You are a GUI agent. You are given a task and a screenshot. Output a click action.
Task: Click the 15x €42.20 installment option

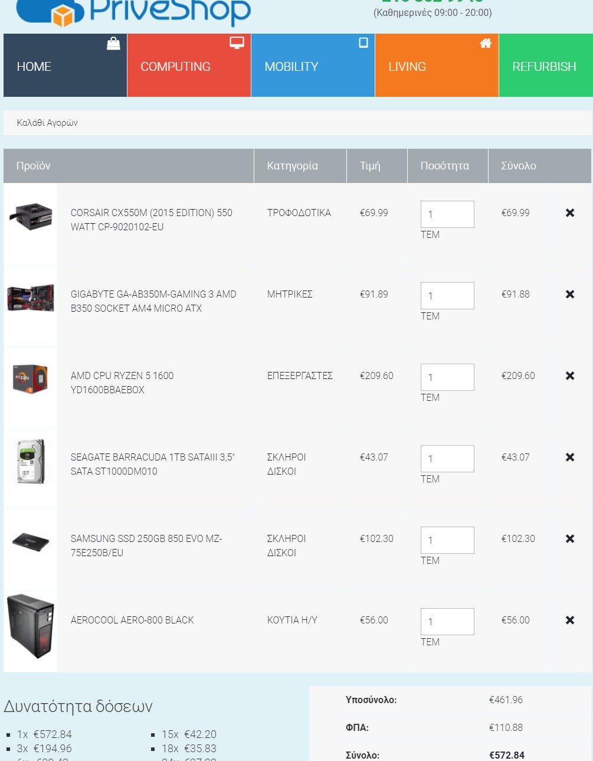coord(189,734)
